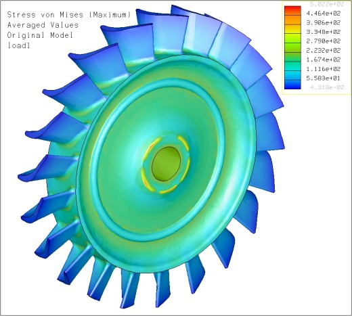This screenshot has width=352, height=316.
Task: Click the minimum legend value 4.318e-02
Action: coord(327,87)
